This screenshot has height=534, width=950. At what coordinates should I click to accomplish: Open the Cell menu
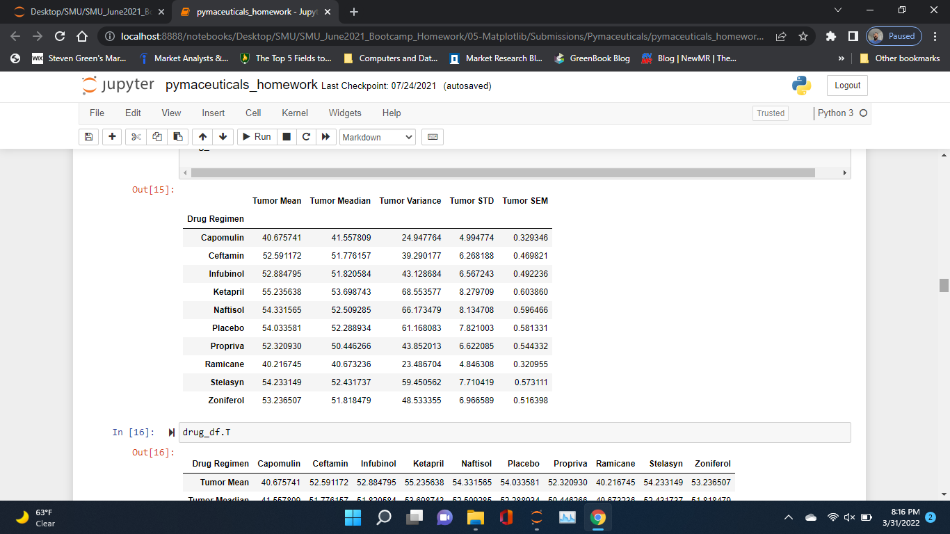(253, 113)
